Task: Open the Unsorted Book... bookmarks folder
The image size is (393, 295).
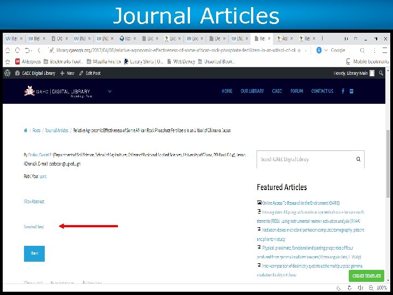Action: click(x=216, y=61)
